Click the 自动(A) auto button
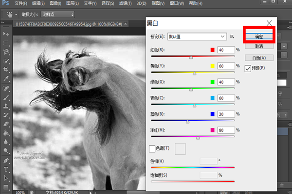The width and height of the screenshot is (292, 194). point(259,58)
